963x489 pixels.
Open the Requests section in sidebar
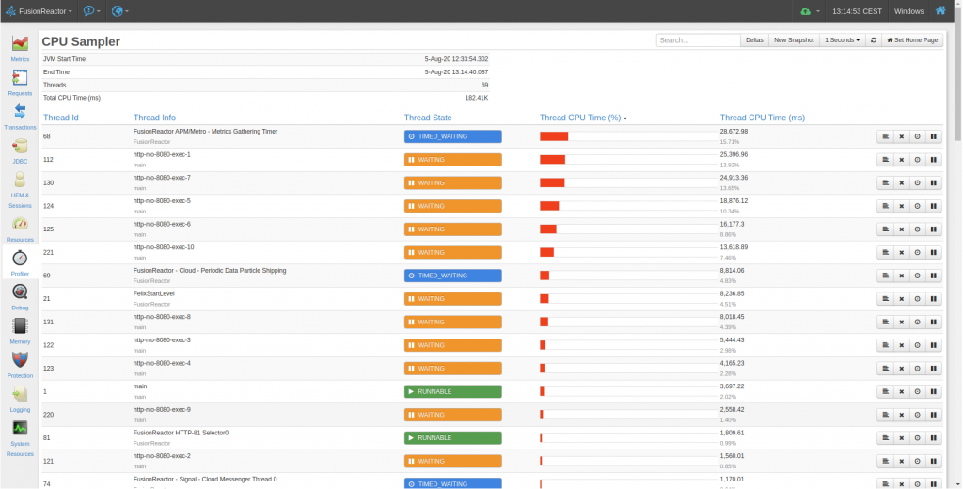click(20, 83)
